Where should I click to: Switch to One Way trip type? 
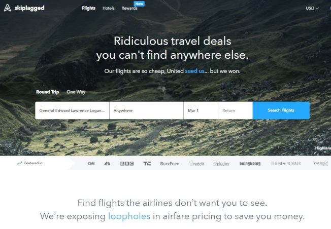tap(76, 92)
